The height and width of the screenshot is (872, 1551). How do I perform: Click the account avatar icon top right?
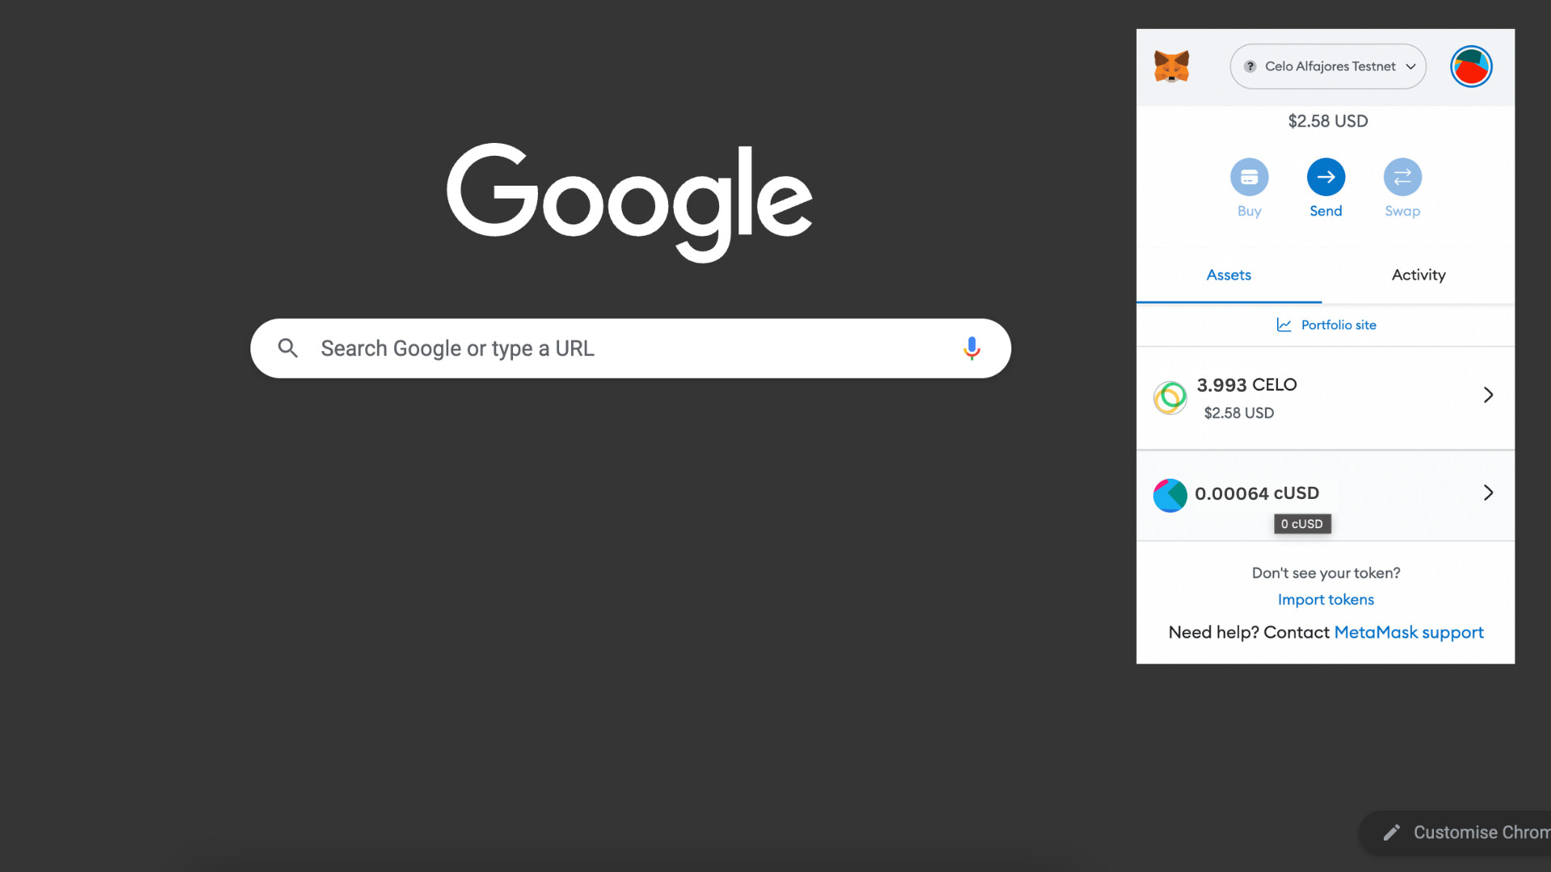coord(1471,66)
